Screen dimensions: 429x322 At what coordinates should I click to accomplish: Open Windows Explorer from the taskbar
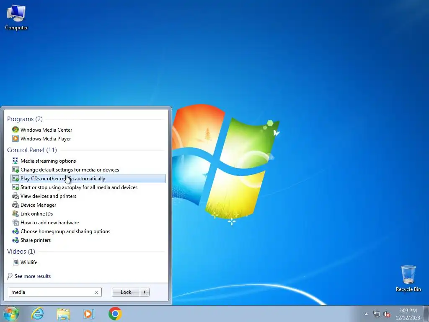[x=63, y=314]
